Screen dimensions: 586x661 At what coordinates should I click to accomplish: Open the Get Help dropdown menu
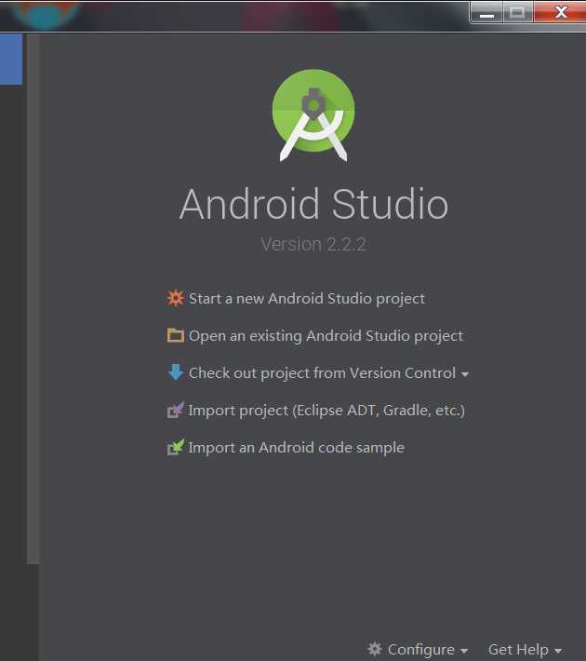[525, 650]
